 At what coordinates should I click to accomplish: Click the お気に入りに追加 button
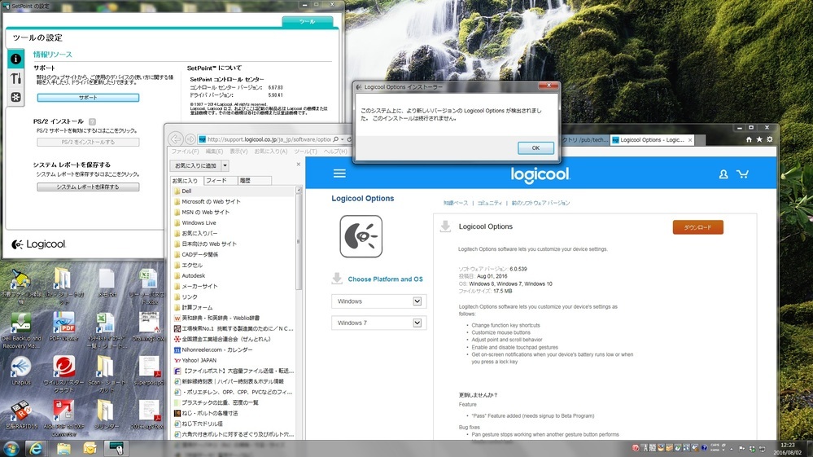point(195,165)
